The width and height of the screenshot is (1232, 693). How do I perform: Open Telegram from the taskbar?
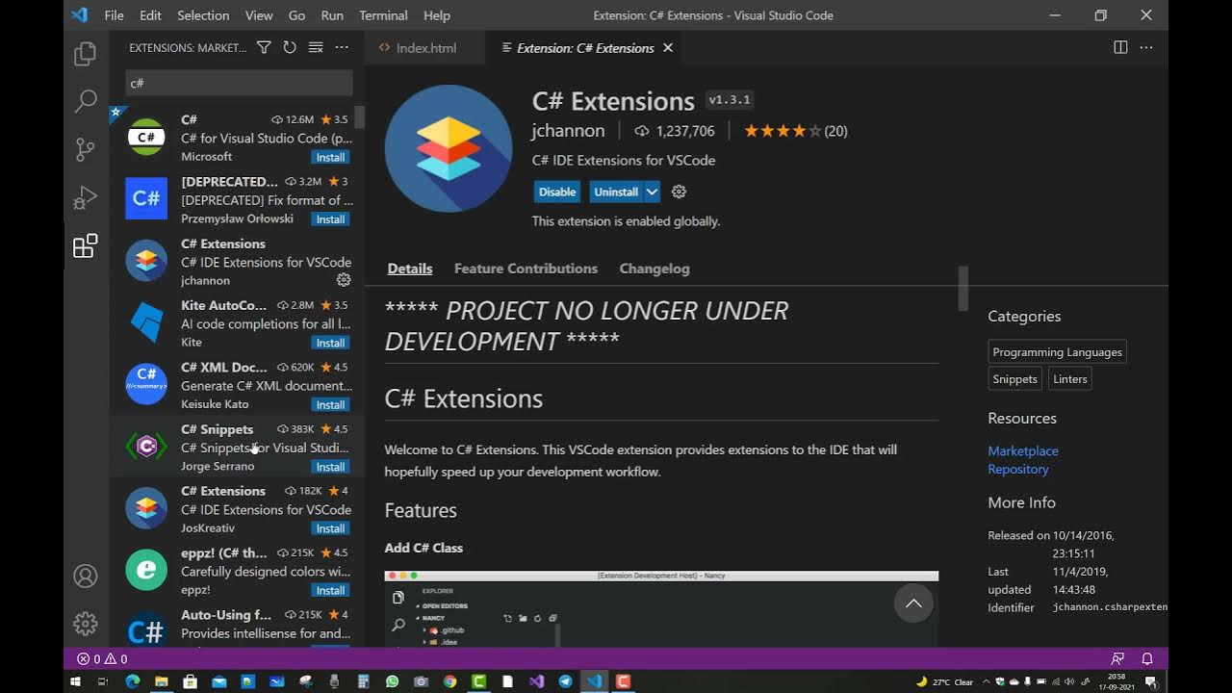pos(565,681)
